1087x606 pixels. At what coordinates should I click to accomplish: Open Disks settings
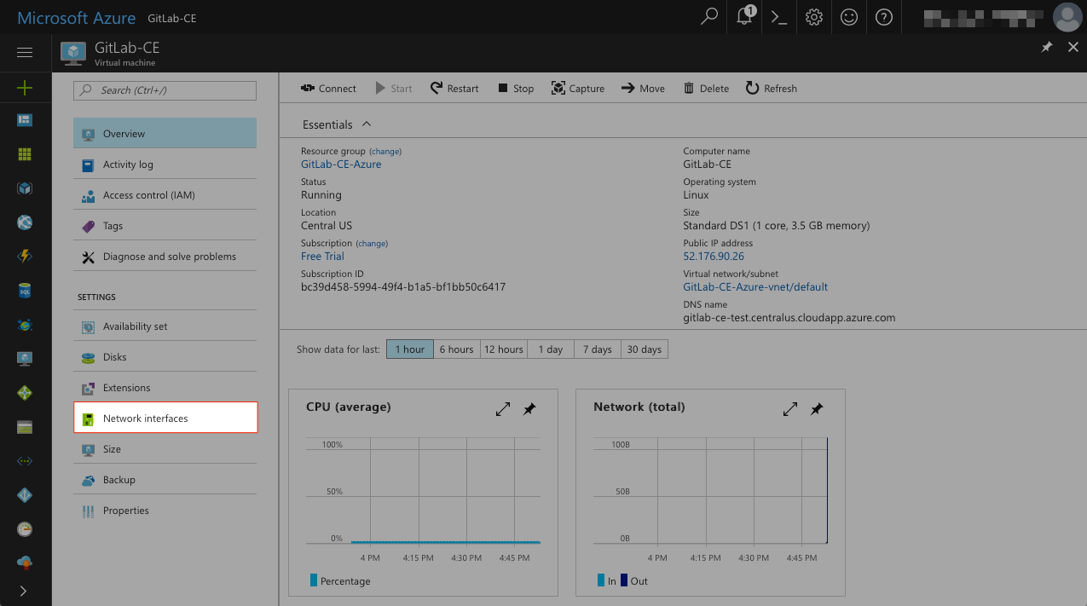point(165,357)
